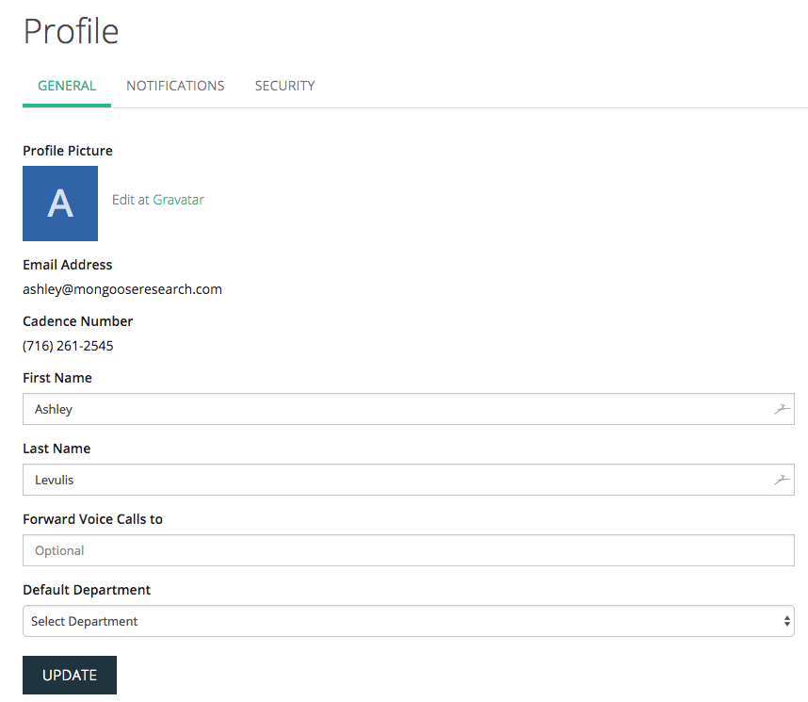Click the Profile page heading
The image size is (808, 702).
[71, 31]
